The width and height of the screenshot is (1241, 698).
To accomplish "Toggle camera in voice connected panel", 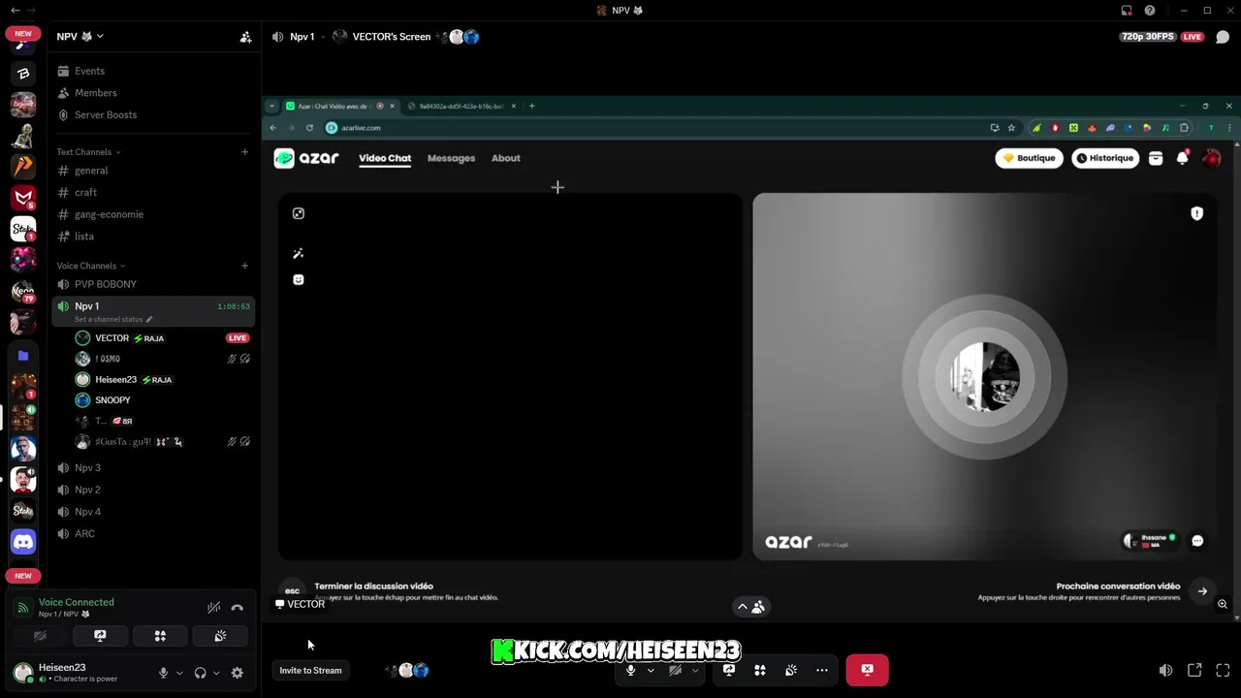I will [40, 636].
